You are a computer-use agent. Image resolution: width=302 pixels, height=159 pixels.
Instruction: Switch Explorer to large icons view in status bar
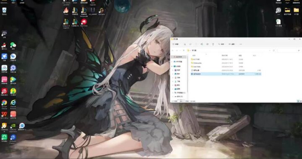pyautogui.click(x=301, y=101)
